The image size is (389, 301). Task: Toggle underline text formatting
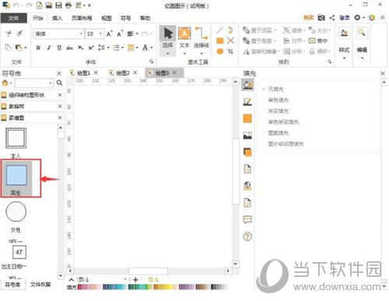click(59, 47)
